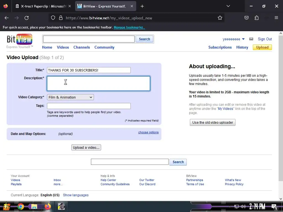
Task: Close the X-tract Paperclip tab
Action: click(69, 6)
